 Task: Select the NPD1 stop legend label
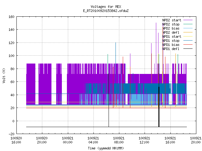[x=171, y=41]
